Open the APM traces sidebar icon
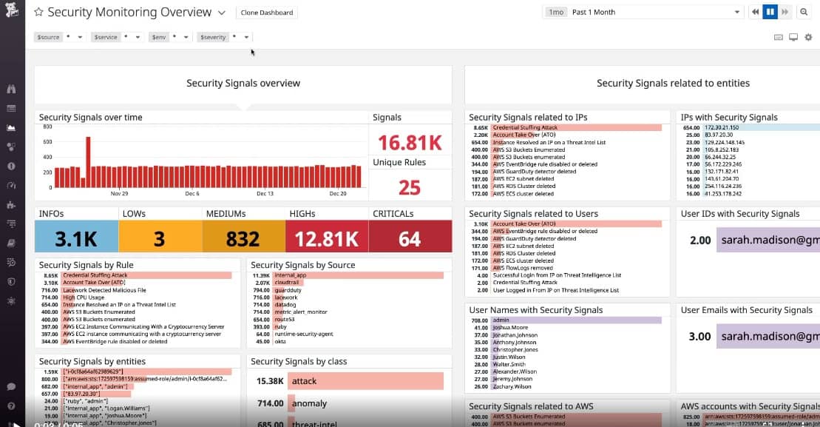Image resolution: width=820 pixels, height=427 pixels. (x=12, y=224)
